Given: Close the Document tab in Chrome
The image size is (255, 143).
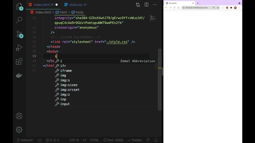Looking at the screenshot, I should pos(193,3).
